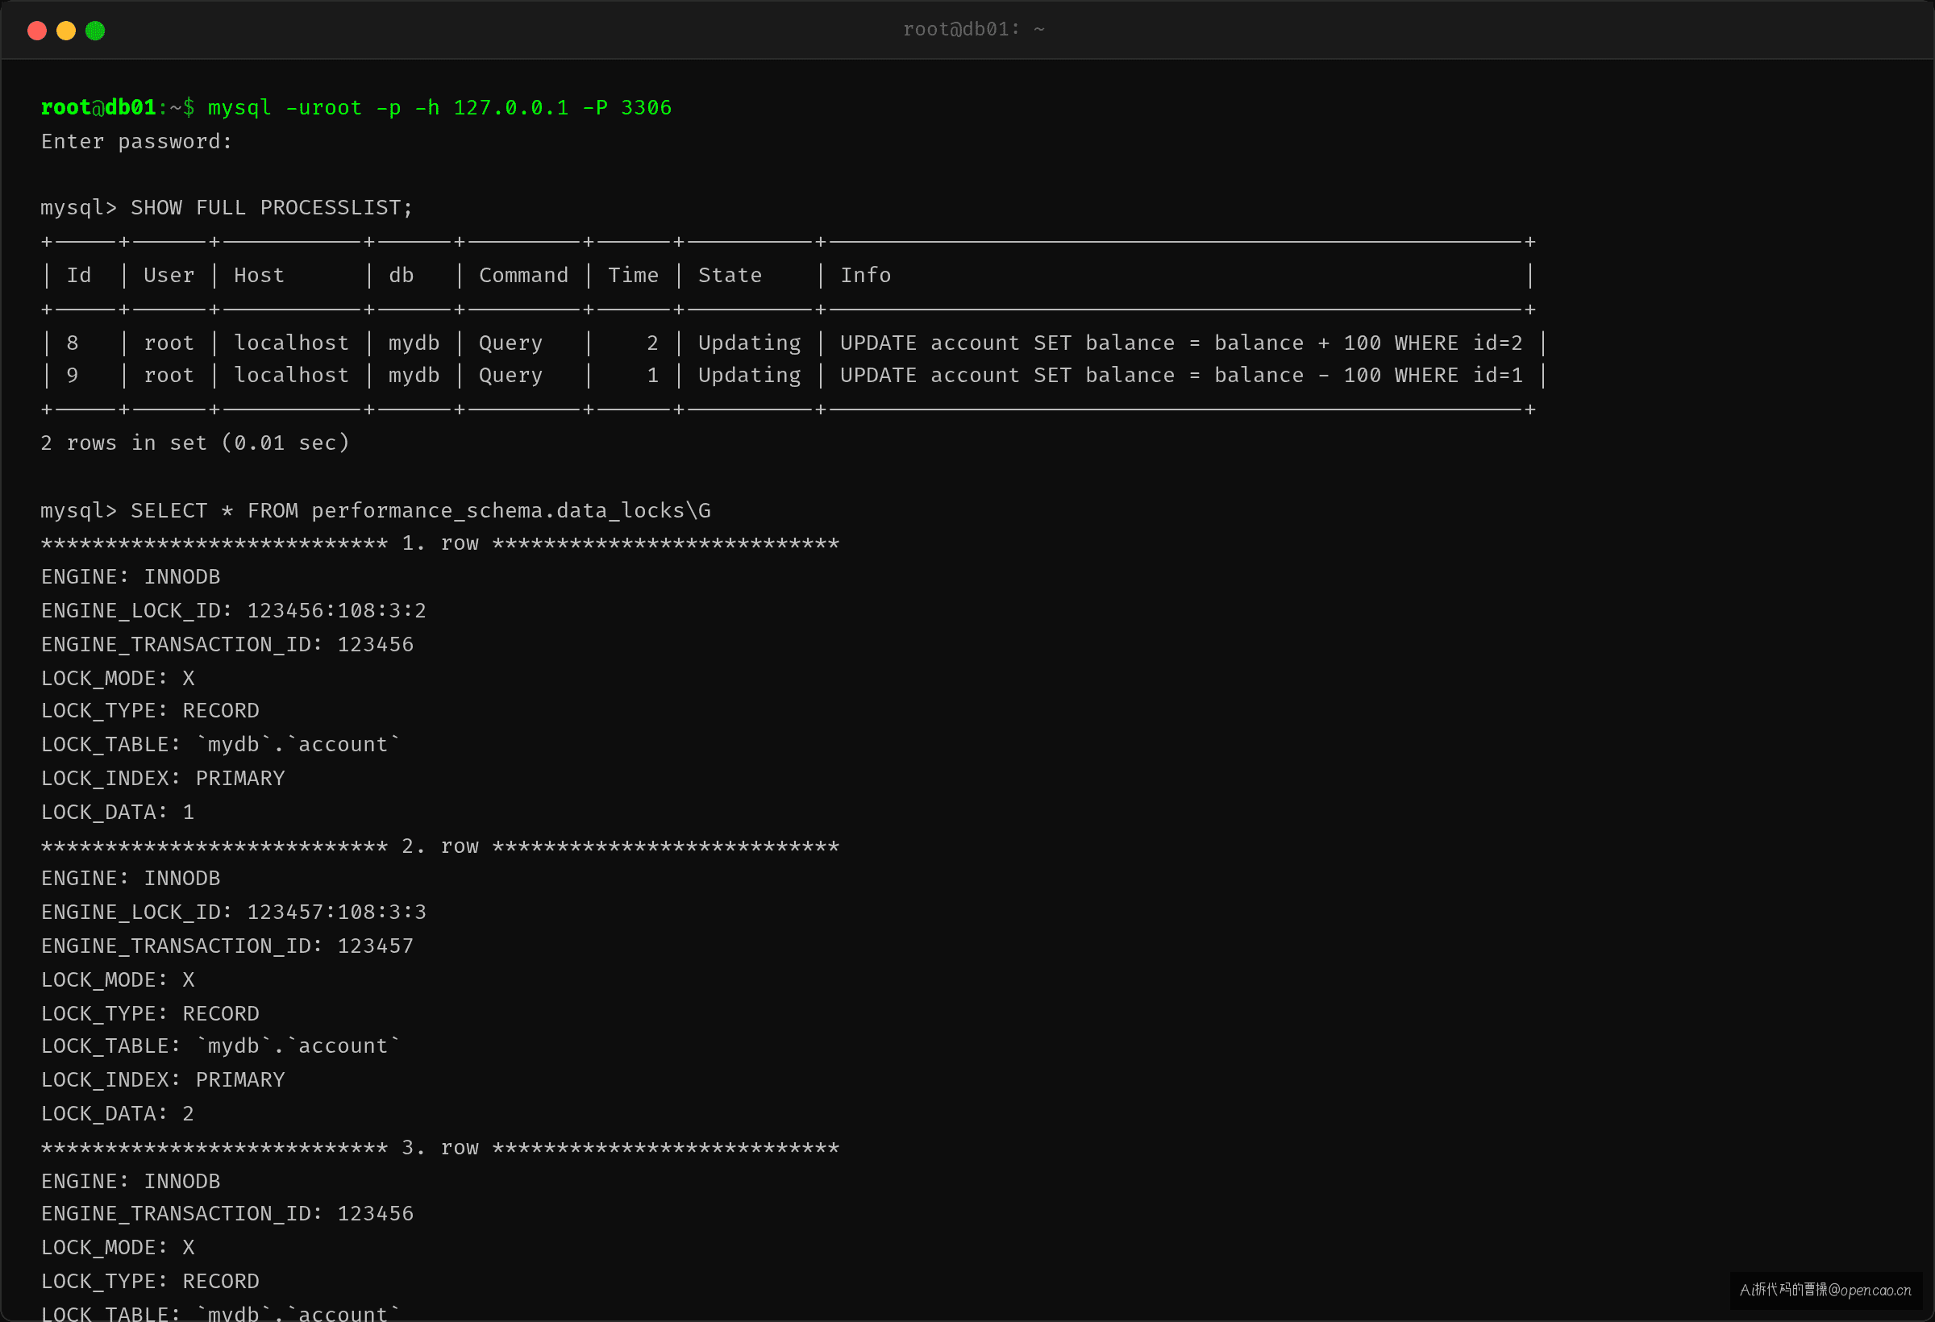Click the User column header
The image size is (1935, 1322).
pos(169,276)
